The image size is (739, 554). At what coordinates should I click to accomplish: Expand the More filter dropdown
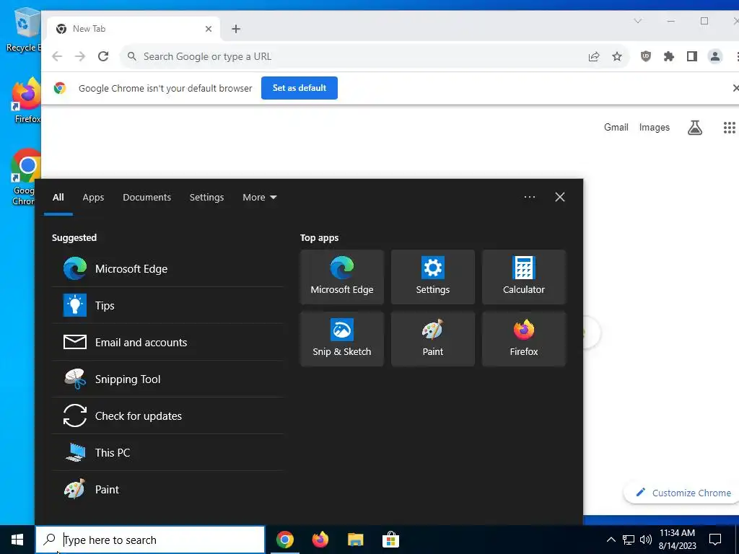pyautogui.click(x=259, y=198)
